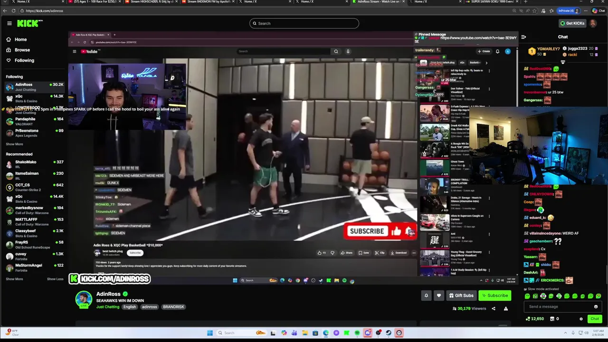
Task: Open merkedbysnow Warzone channel
Action: point(34,210)
